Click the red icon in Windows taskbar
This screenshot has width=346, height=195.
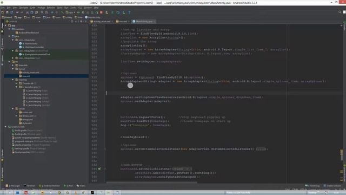point(26,193)
